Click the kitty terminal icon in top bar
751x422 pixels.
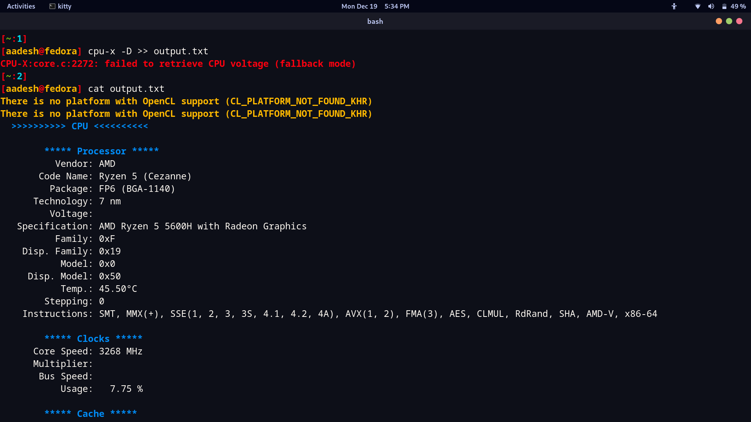pyautogui.click(x=52, y=6)
